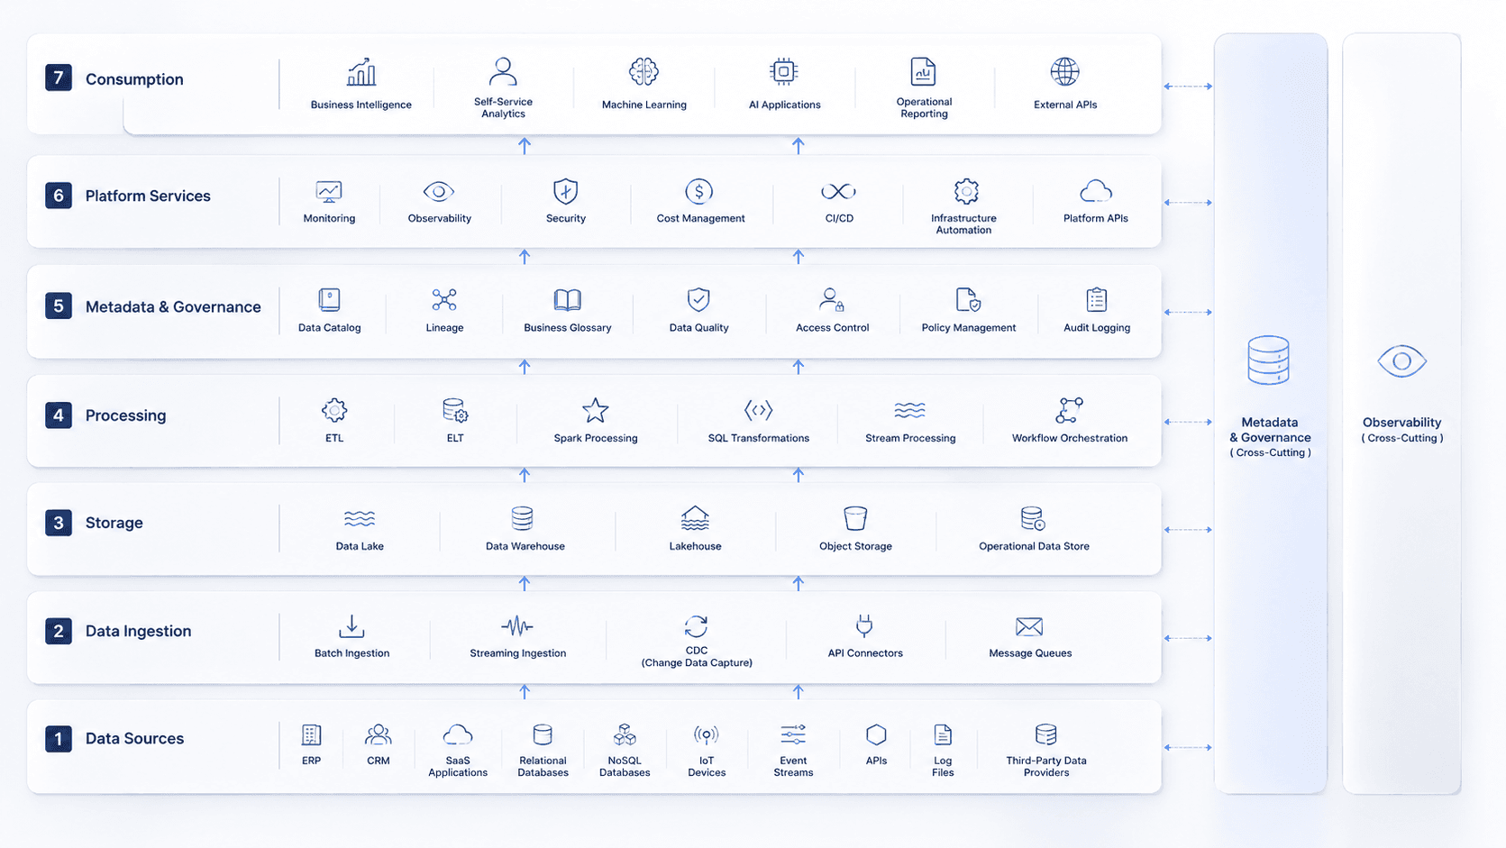This screenshot has height=848, width=1506.
Task: Select the Streaming Ingestion pulse icon
Action: [x=517, y=626]
